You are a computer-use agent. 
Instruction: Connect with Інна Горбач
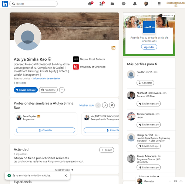coord(46,130)
